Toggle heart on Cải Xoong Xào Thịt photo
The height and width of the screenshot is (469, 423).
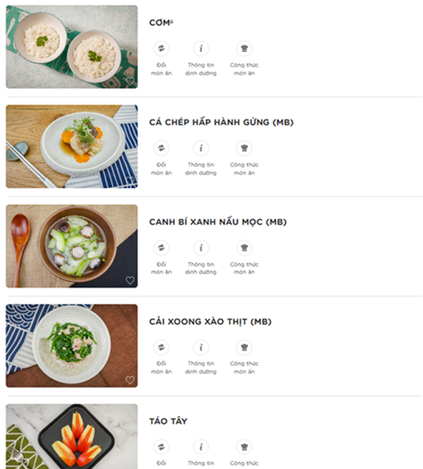coord(130,380)
